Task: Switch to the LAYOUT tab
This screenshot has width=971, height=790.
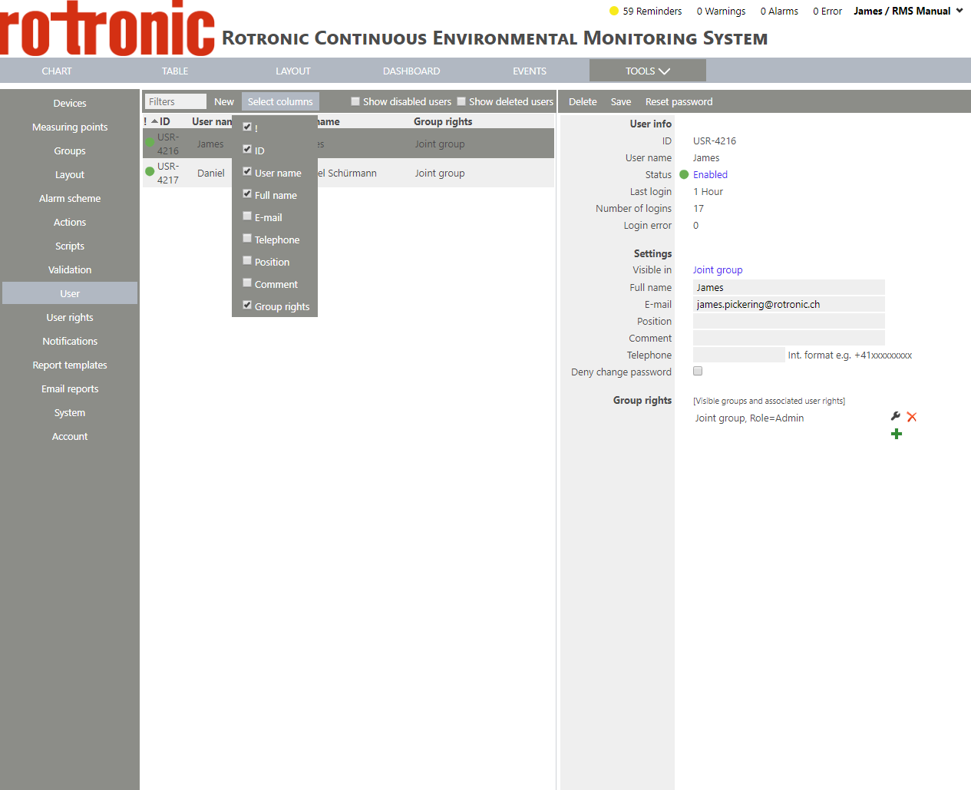Action: (x=293, y=71)
